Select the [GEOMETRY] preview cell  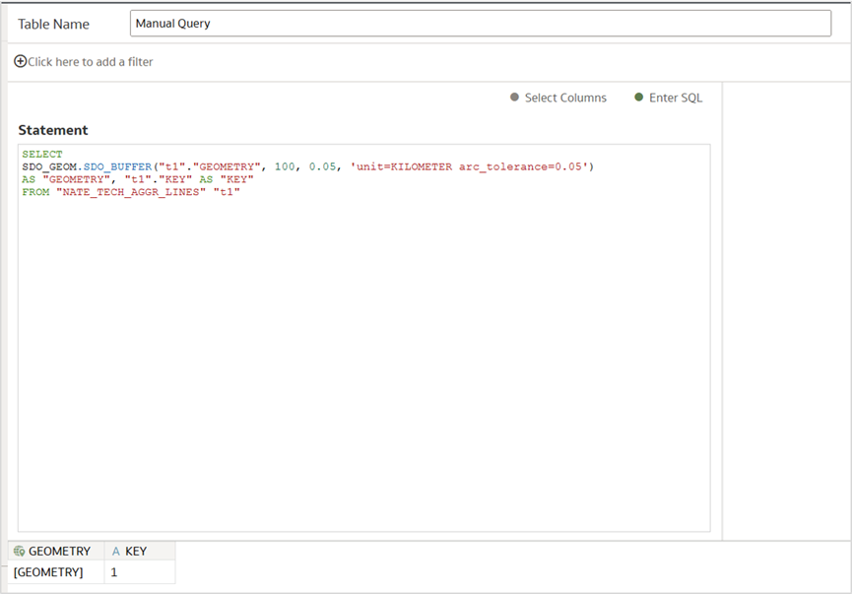tap(49, 572)
